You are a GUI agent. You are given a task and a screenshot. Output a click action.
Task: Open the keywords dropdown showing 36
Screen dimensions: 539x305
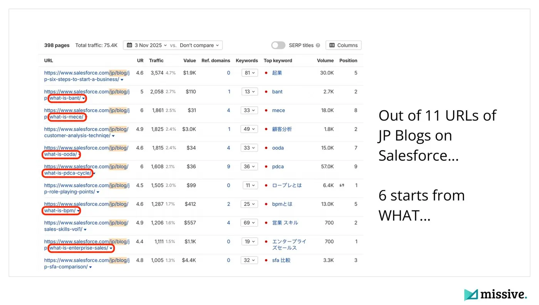pos(249,167)
